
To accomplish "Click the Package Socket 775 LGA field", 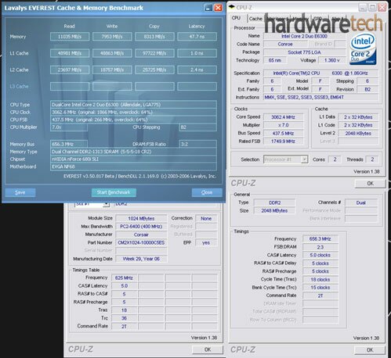I will (x=305, y=52).
